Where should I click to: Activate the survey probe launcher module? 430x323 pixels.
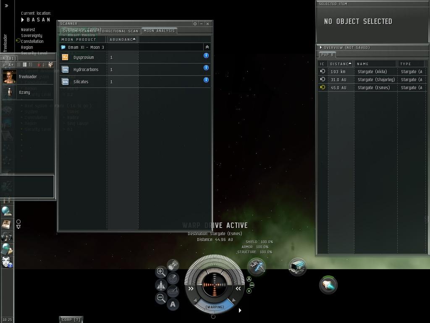tap(257, 266)
